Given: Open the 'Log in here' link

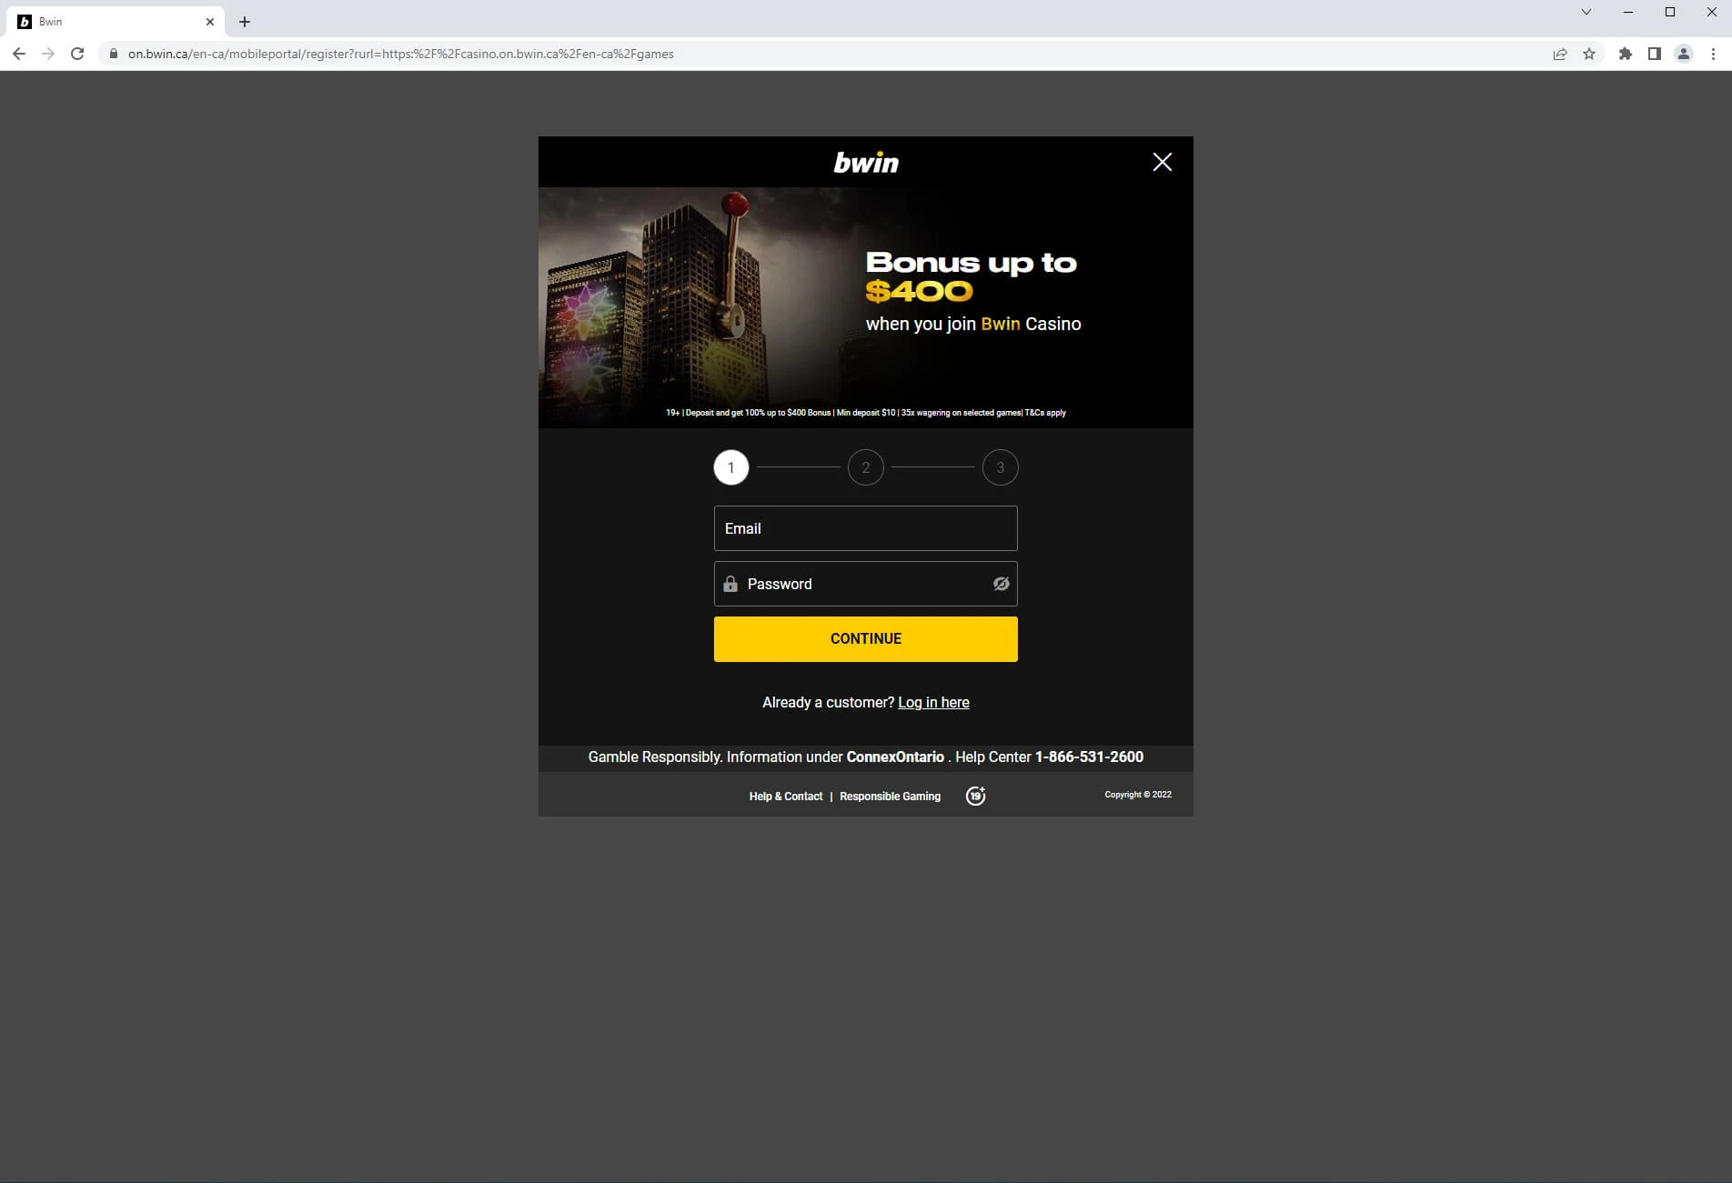Looking at the screenshot, I should point(933,702).
